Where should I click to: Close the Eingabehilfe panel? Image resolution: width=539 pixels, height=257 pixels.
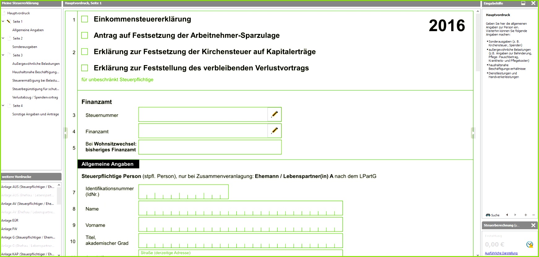[533, 3]
